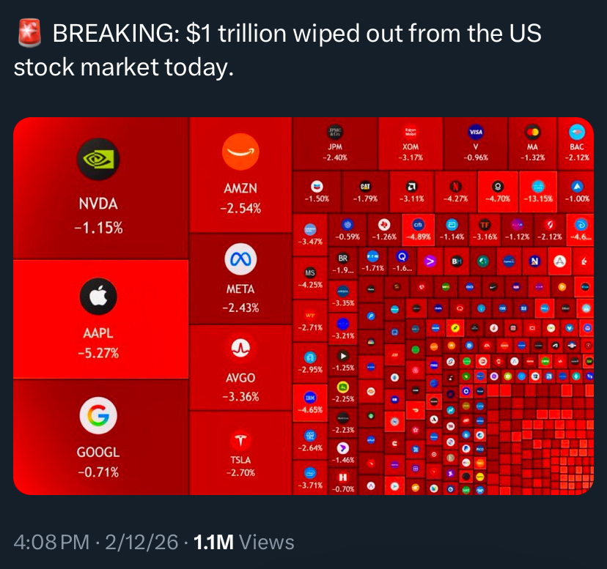This screenshot has width=607, height=569.
Task: Select the BAC -2.12% tile
Action: [x=576, y=143]
